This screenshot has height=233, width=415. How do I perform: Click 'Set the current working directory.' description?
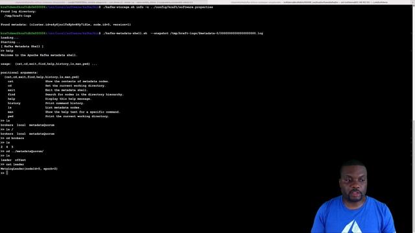(x=75, y=85)
